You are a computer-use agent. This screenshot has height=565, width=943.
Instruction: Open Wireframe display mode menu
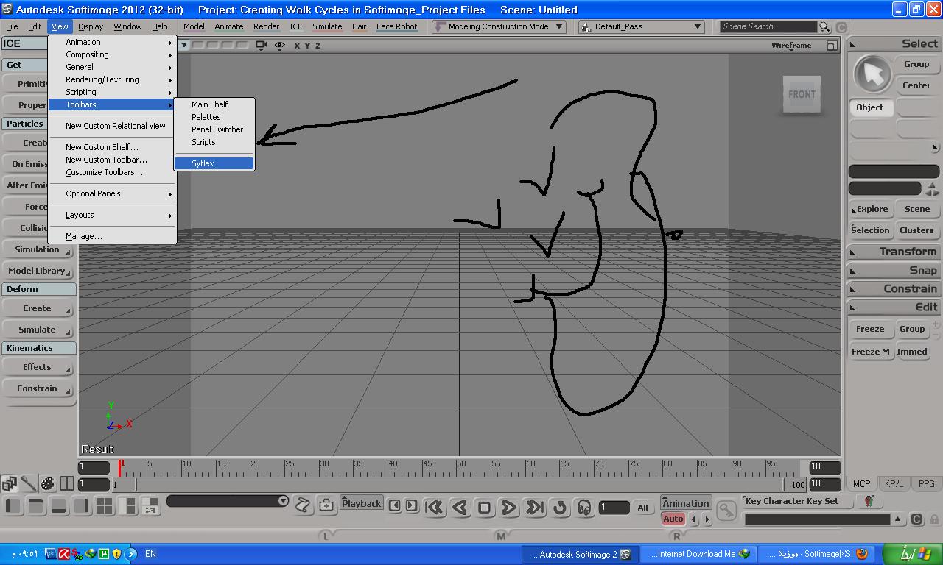[x=791, y=46]
